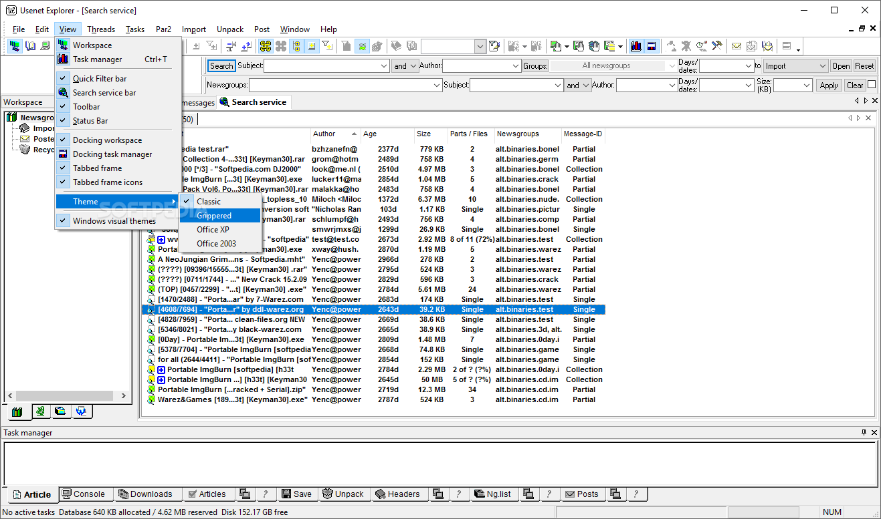Screen dimensions: 881x519
Task: Toggle Status Bar visibility in View menu
Action: (90, 121)
